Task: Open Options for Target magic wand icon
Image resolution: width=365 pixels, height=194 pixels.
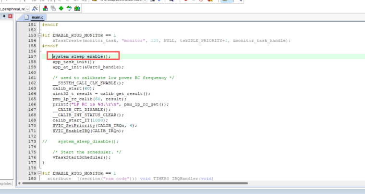Action: click(x=36, y=9)
